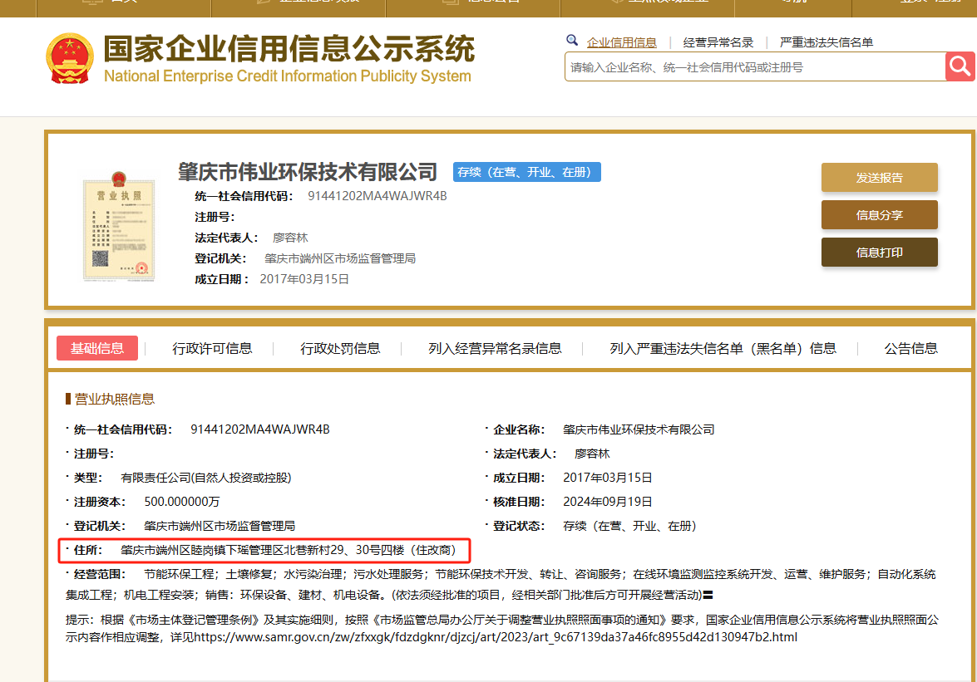Click the 成立日期 value in license info
The width and height of the screenshot is (977, 682).
click(608, 478)
